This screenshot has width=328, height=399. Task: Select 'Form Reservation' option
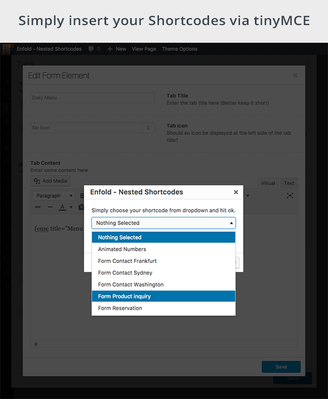[x=163, y=308]
